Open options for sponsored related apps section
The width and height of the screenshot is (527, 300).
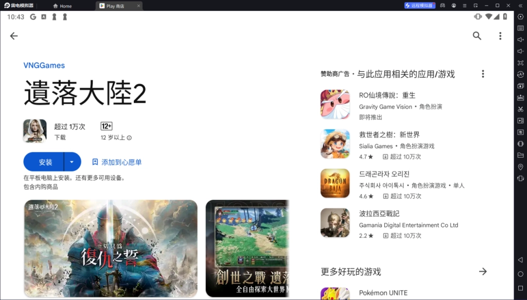[x=483, y=74]
